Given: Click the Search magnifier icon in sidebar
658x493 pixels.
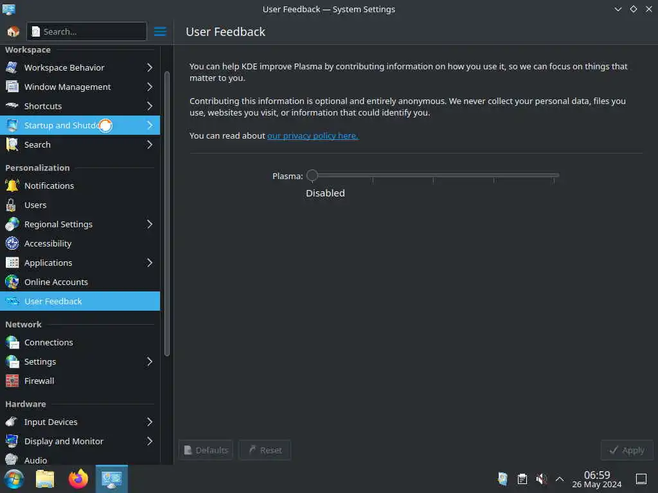Looking at the screenshot, I should [x=12, y=144].
